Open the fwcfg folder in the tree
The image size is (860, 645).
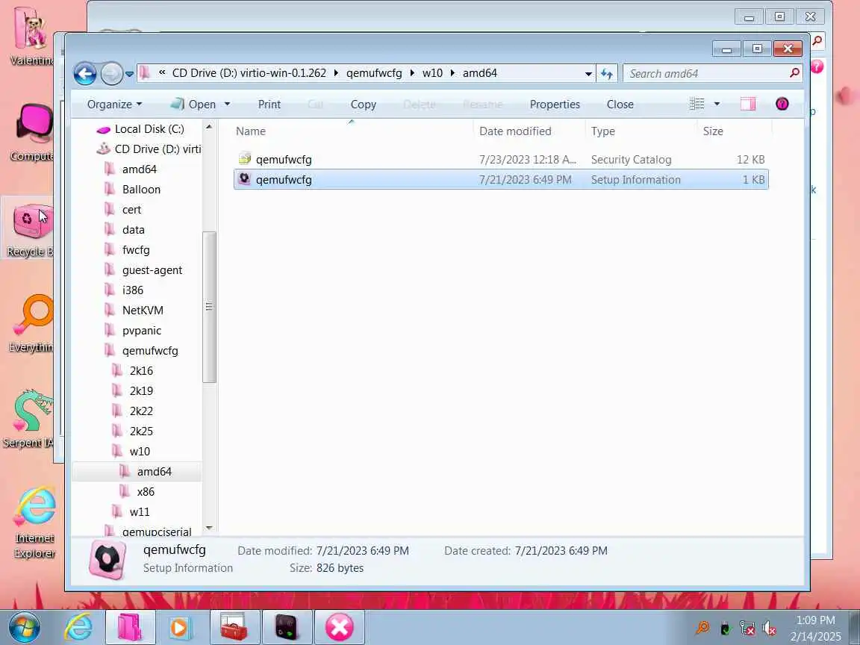coord(135,250)
